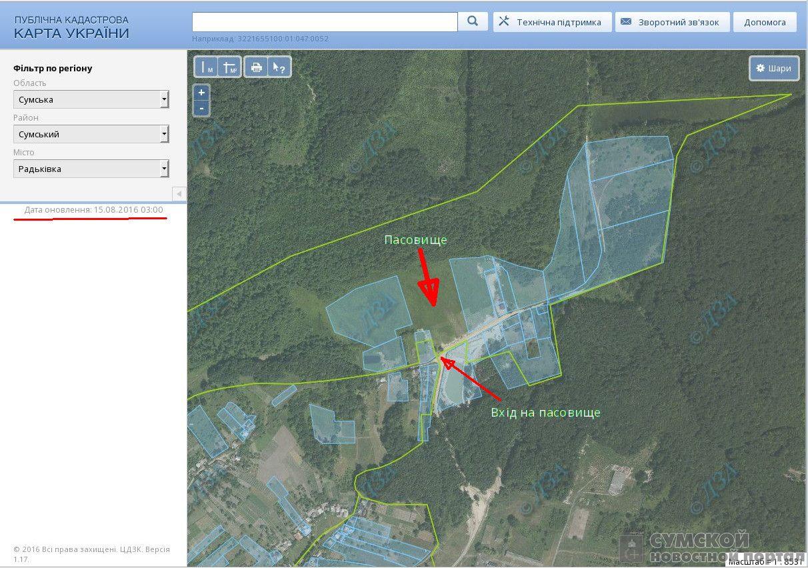Zoom in with the plus button
This screenshot has width=808, height=568.
click(201, 93)
